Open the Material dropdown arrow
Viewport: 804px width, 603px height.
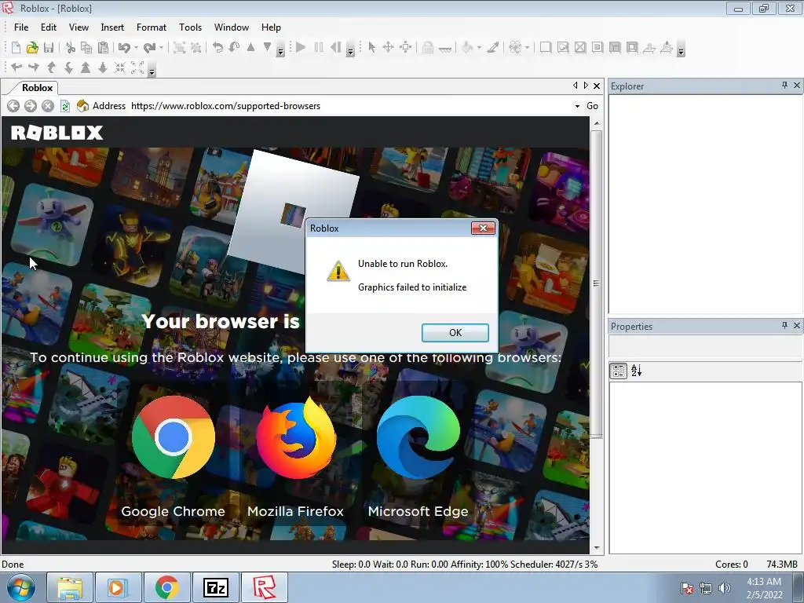(527, 48)
